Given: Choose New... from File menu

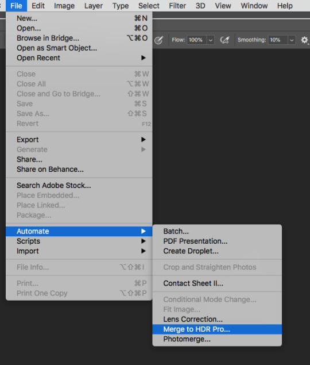Looking at the screenshot, I should pyautogui.click(x=79, y=18).
